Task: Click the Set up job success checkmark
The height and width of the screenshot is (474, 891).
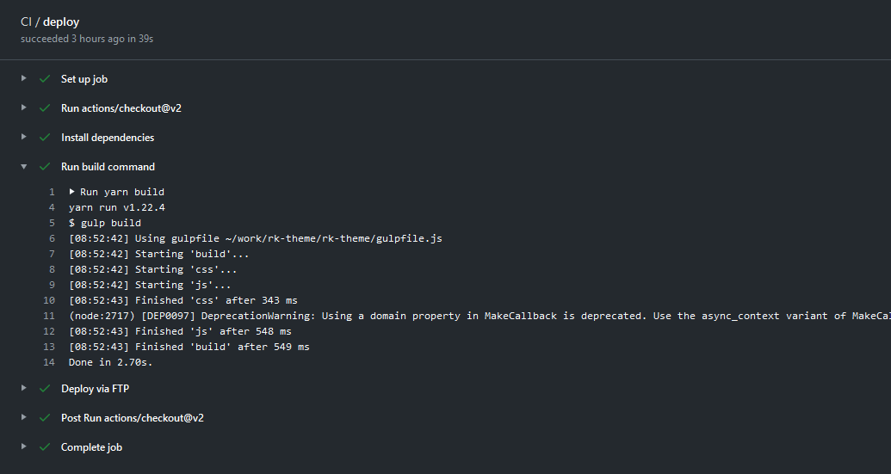Action: click(x=45, y=79)
